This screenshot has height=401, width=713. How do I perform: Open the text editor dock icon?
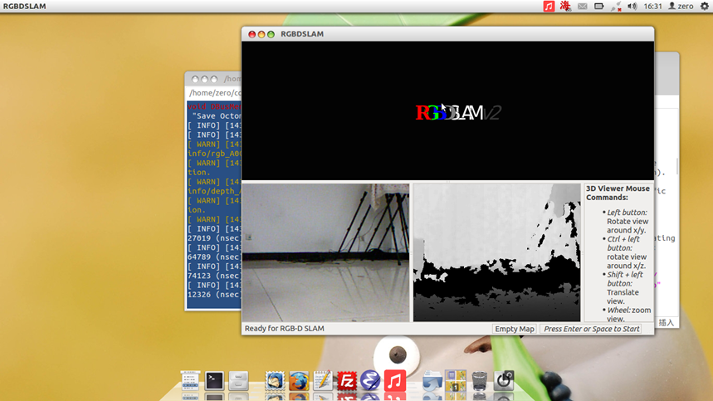pos(322,380)
